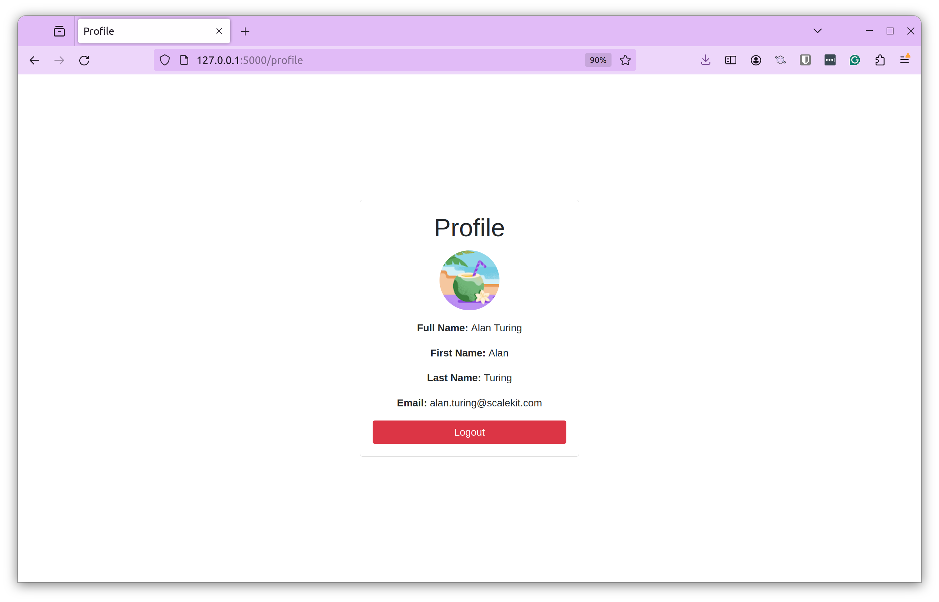Click the forward navigation arrow
Screen dimensions: 939x602
pos(59,60)
